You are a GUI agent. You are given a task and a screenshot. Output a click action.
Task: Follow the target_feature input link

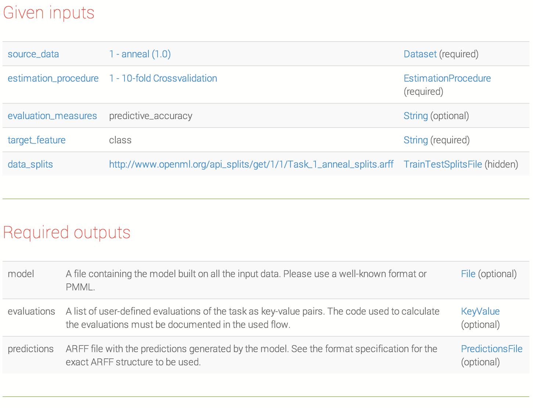(36, 140)
